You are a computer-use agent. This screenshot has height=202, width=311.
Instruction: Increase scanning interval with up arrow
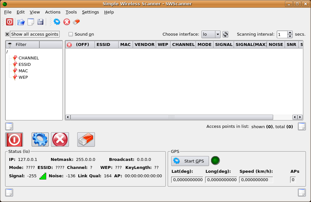(290, 32)
